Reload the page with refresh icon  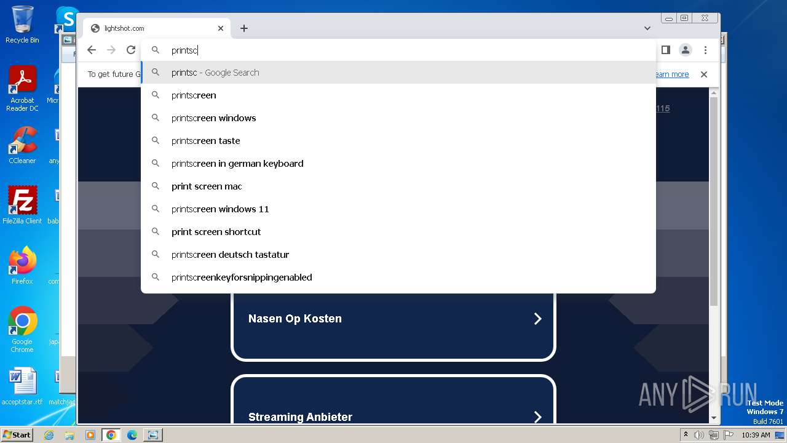(131, 50)
